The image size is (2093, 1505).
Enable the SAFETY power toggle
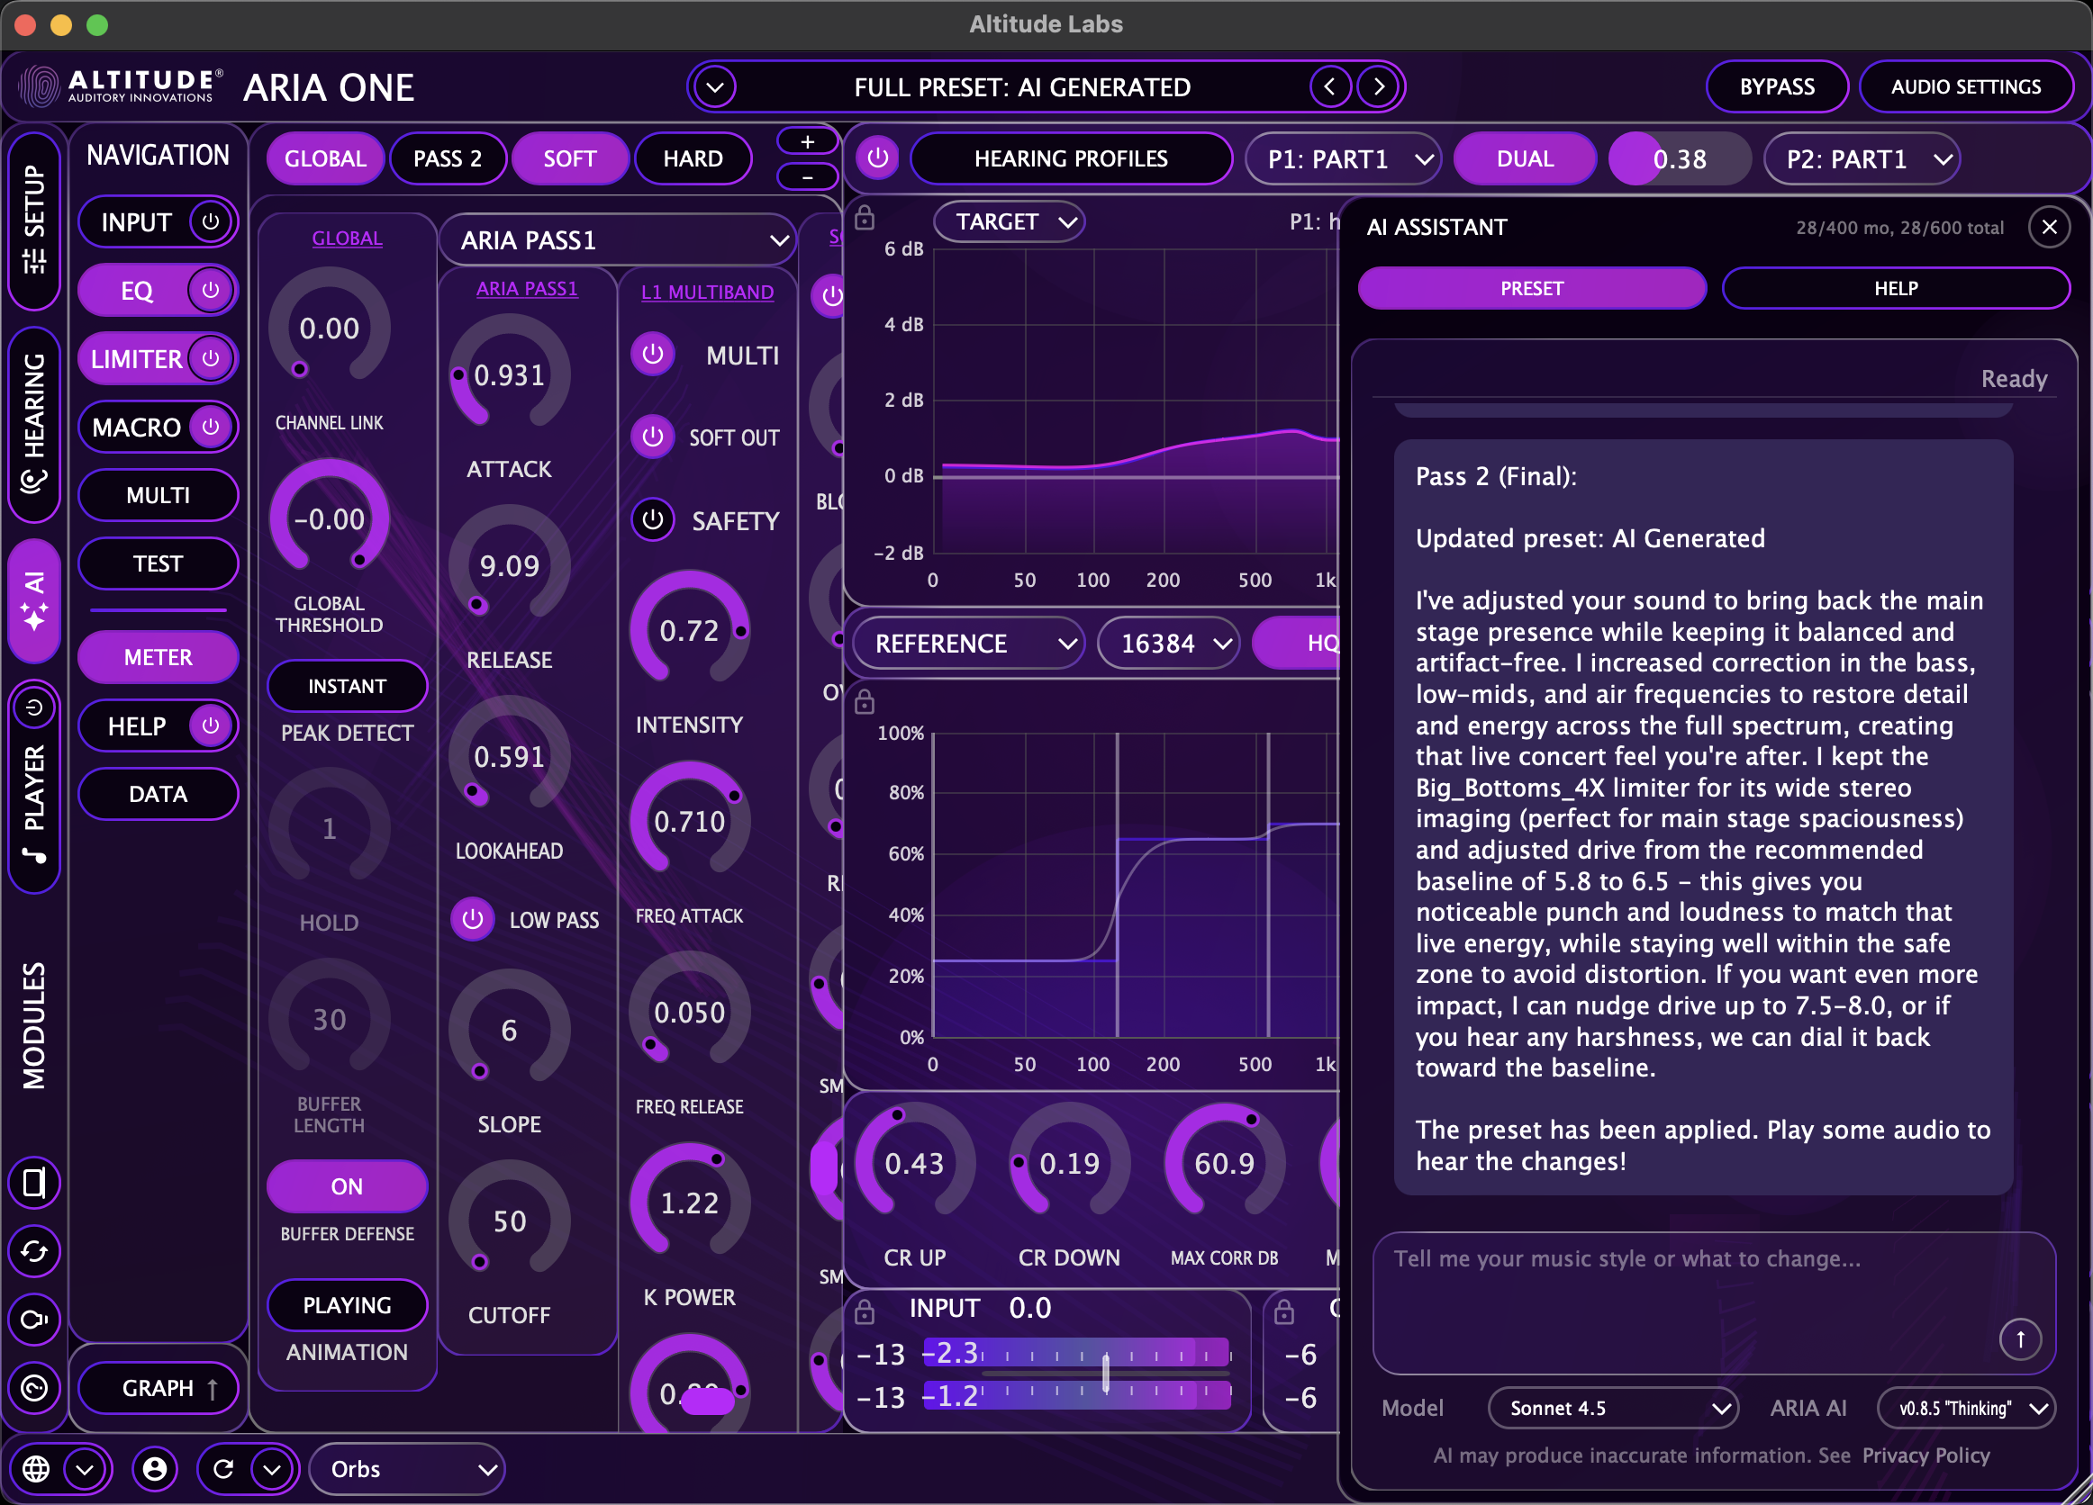[x=652, y=520]
